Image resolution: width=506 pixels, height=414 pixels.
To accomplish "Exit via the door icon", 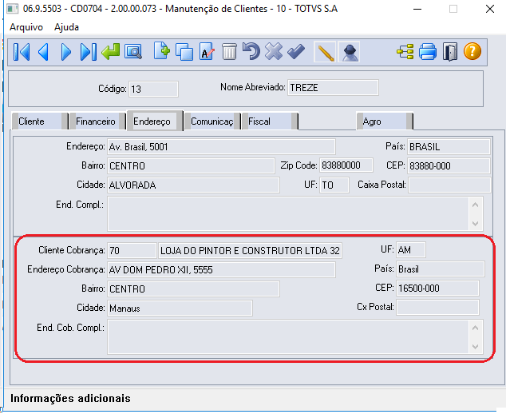I will coord(450,52).
